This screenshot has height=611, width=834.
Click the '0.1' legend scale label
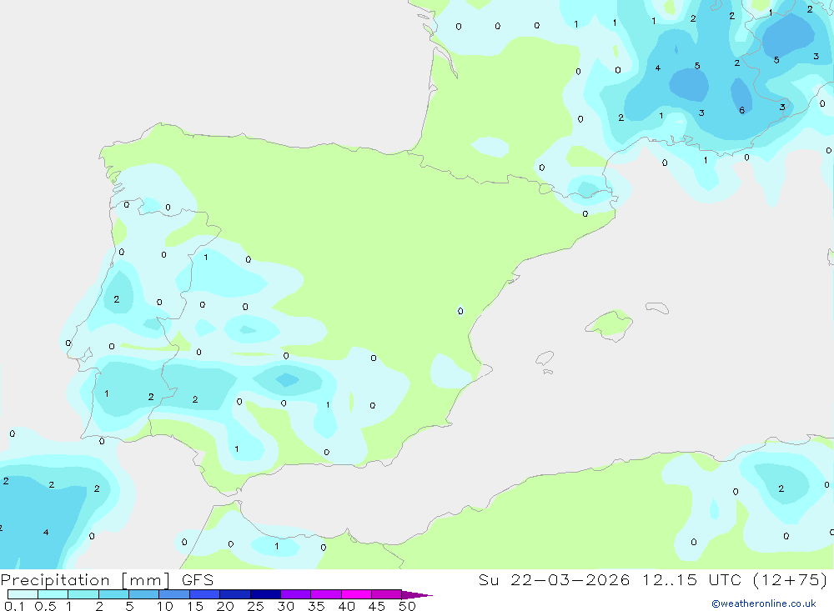tap(14, 606)
